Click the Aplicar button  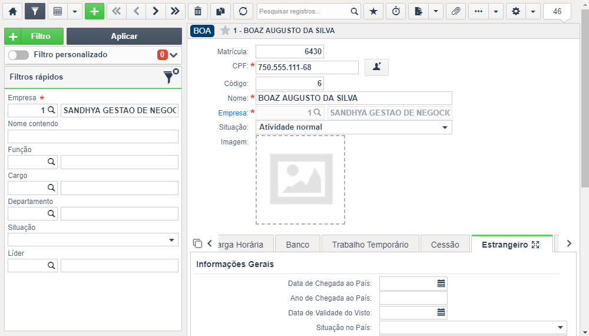point(124,37)
